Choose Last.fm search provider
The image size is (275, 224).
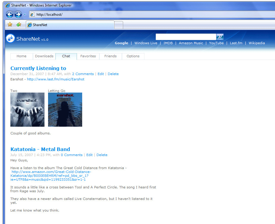[x=236, y=43]
